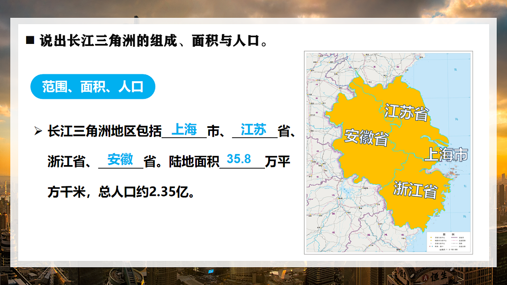Viewport: 507px width, 285px height.
Task: Click the blue answer '上海' in the blank
Action: click(185, 130)
